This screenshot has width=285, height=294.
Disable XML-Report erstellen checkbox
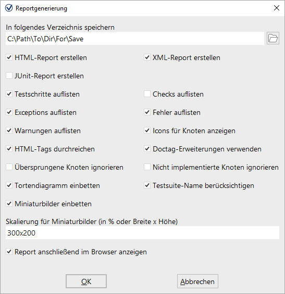pos(147,57)
